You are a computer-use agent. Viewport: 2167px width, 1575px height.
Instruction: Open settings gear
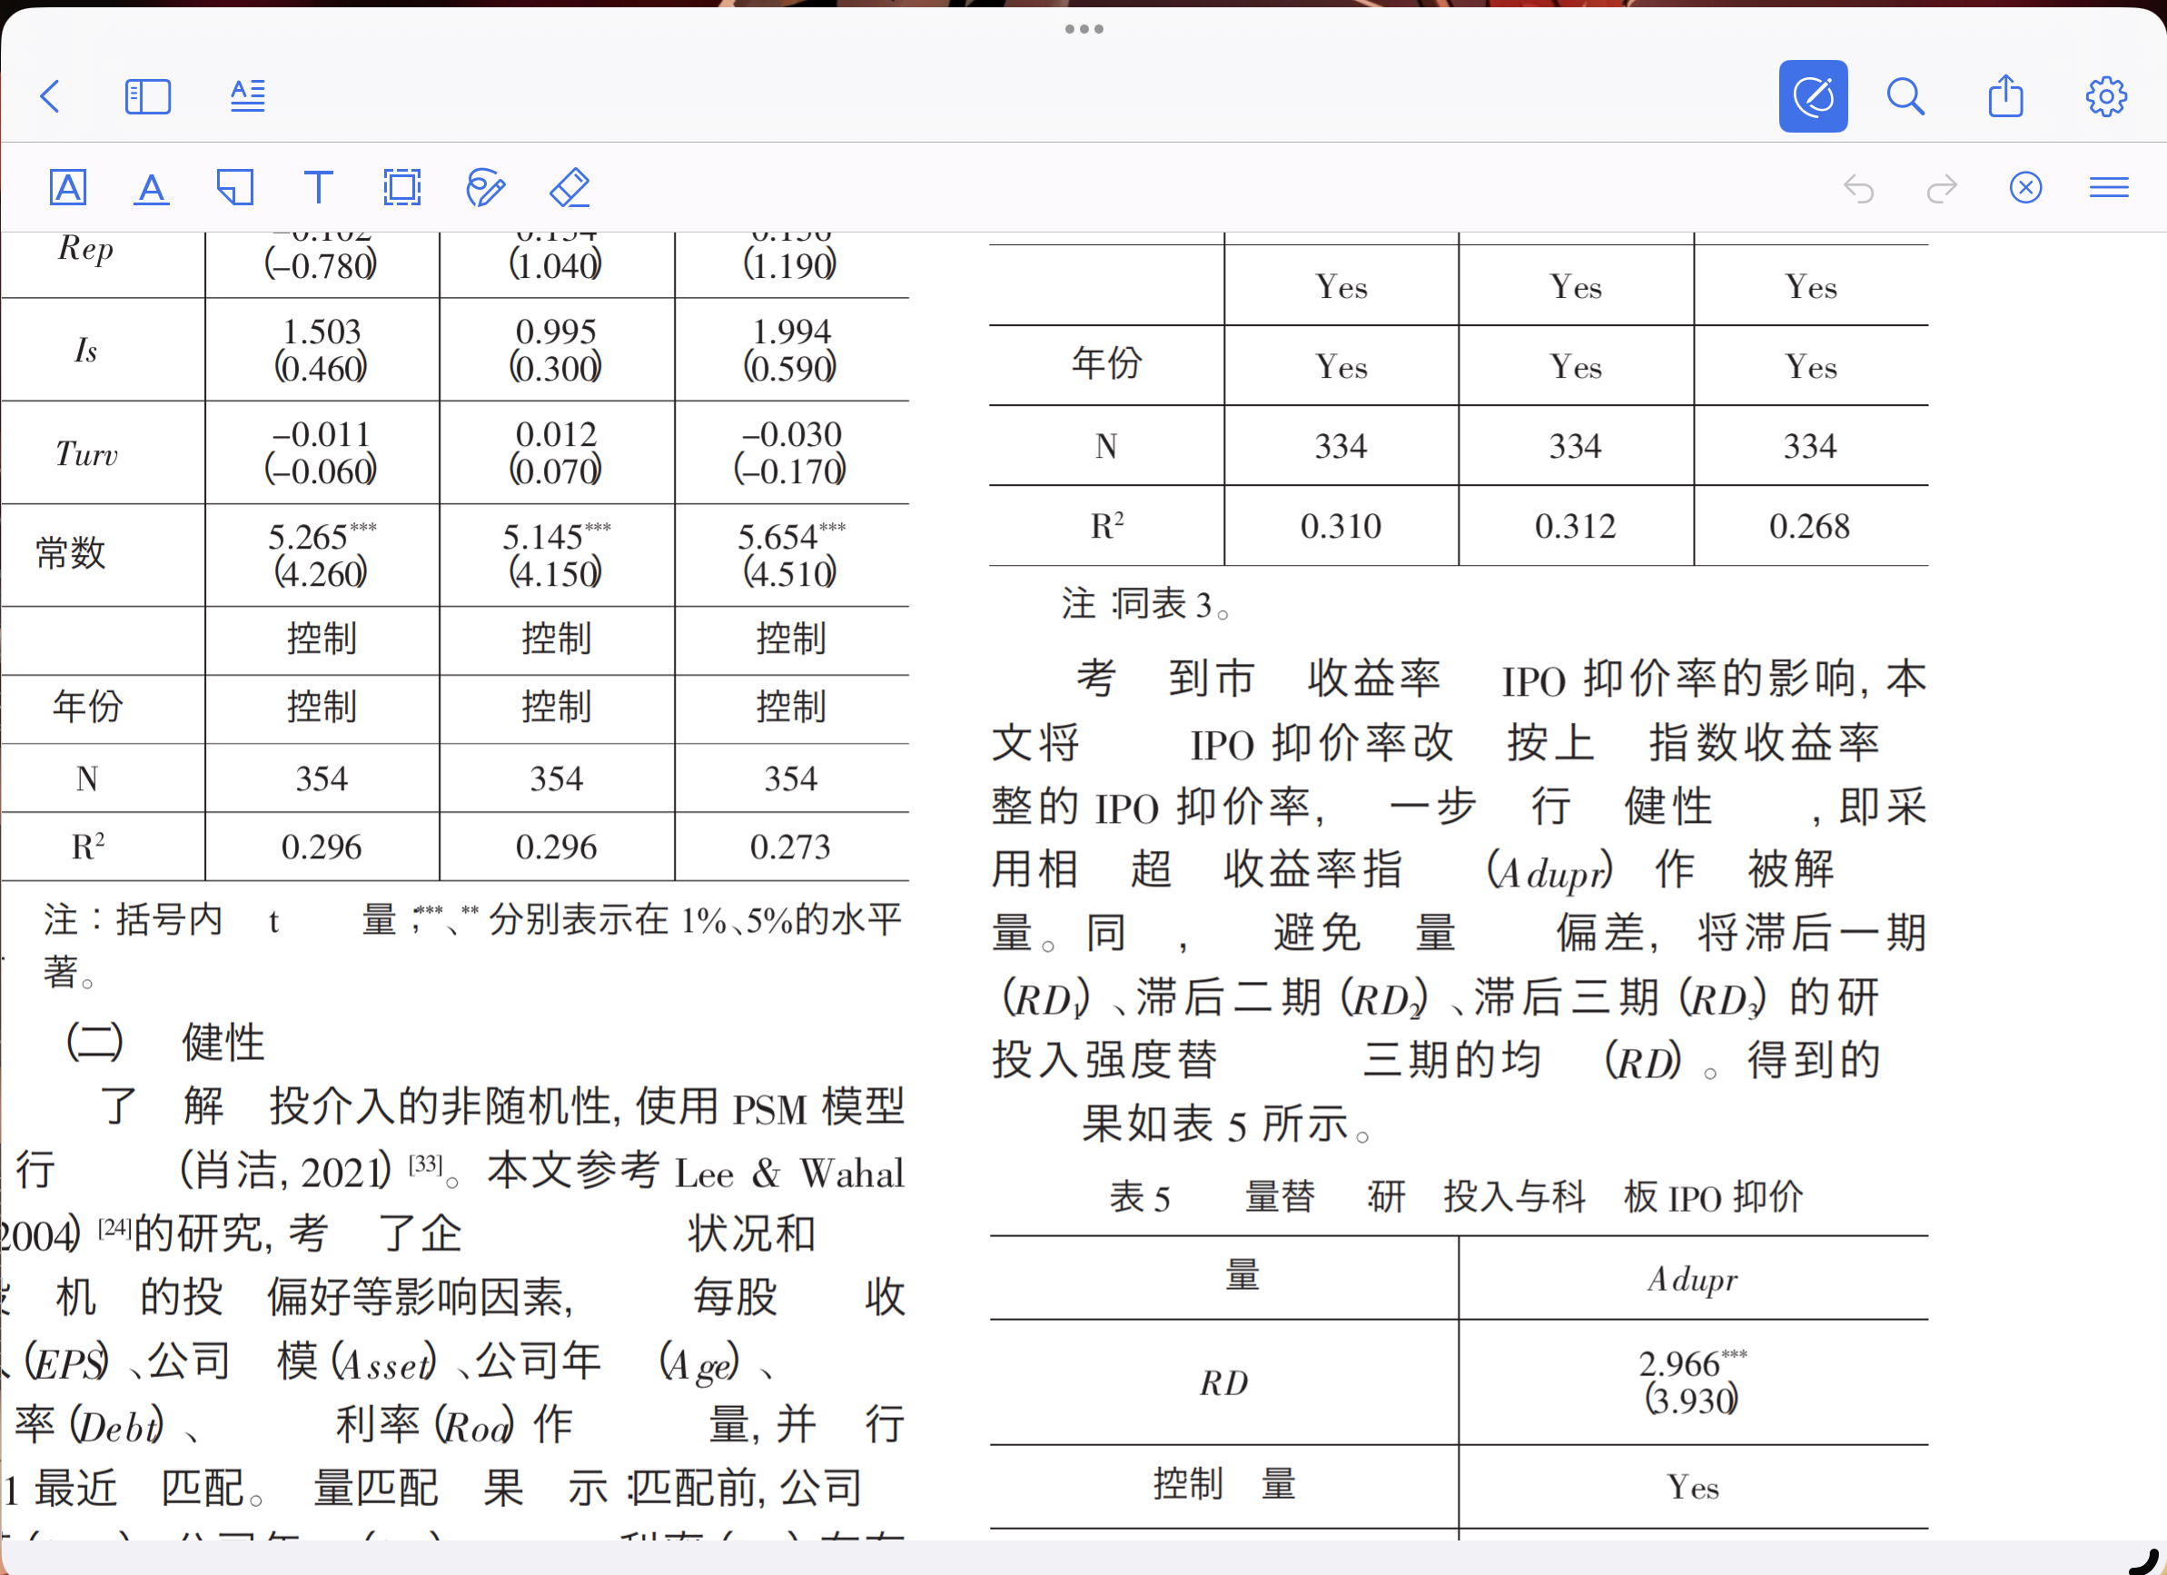(x=2106, y=96)
